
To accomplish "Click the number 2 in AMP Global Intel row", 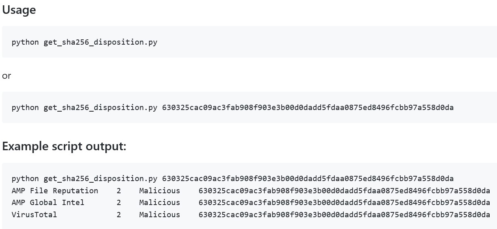I will tap(119, 203).
